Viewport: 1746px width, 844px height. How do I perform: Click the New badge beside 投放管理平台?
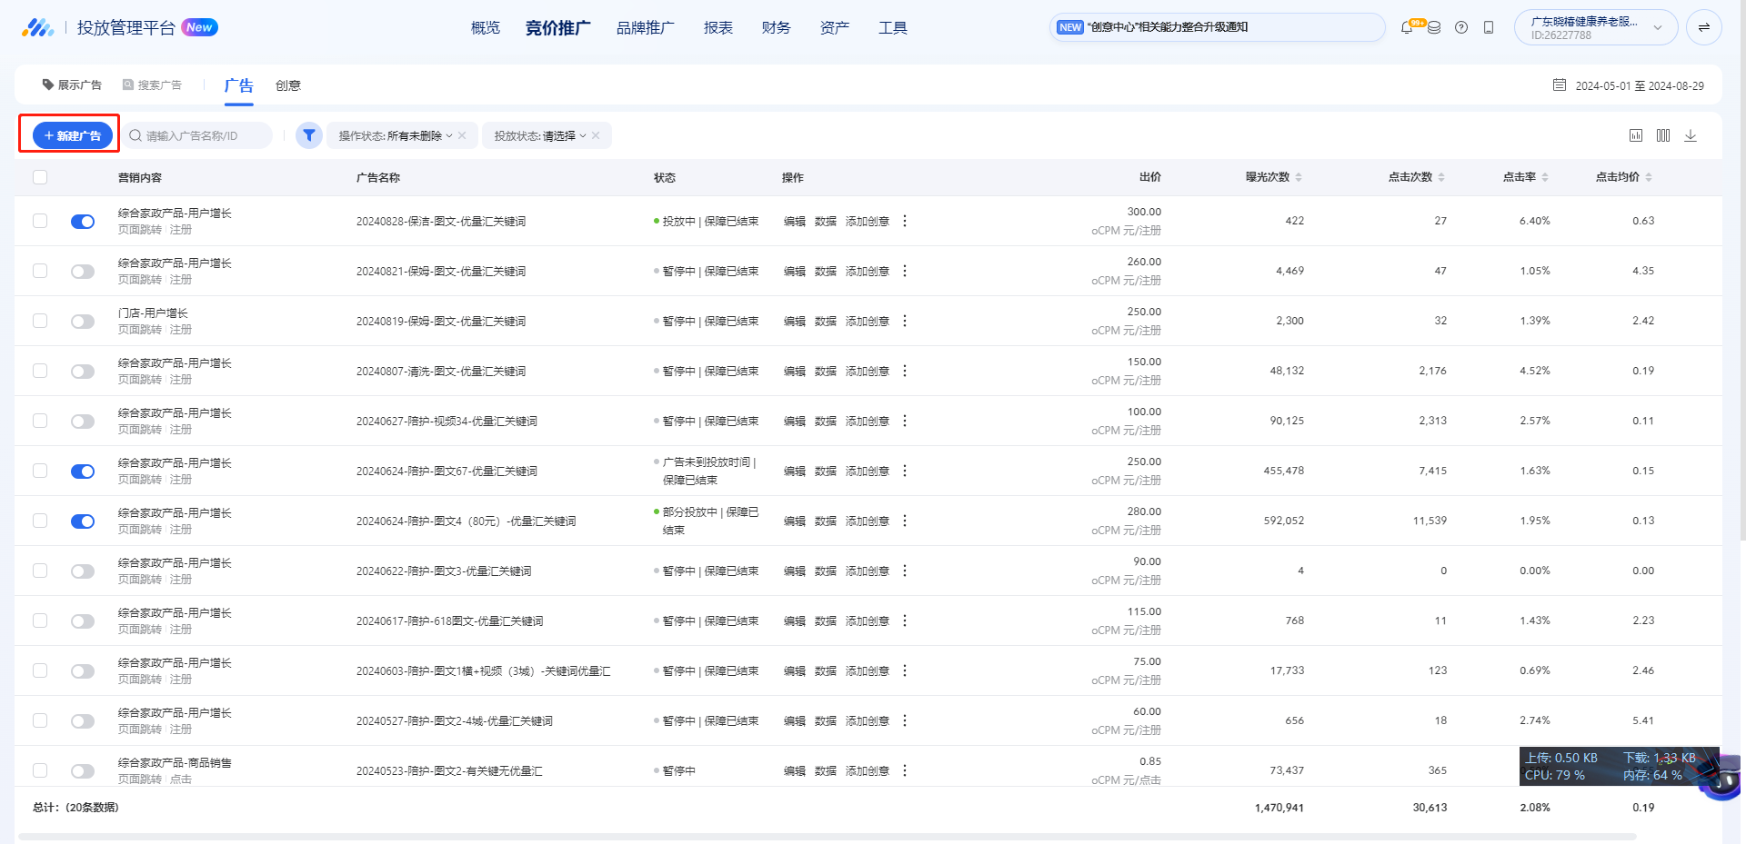(x=199, y=27)
